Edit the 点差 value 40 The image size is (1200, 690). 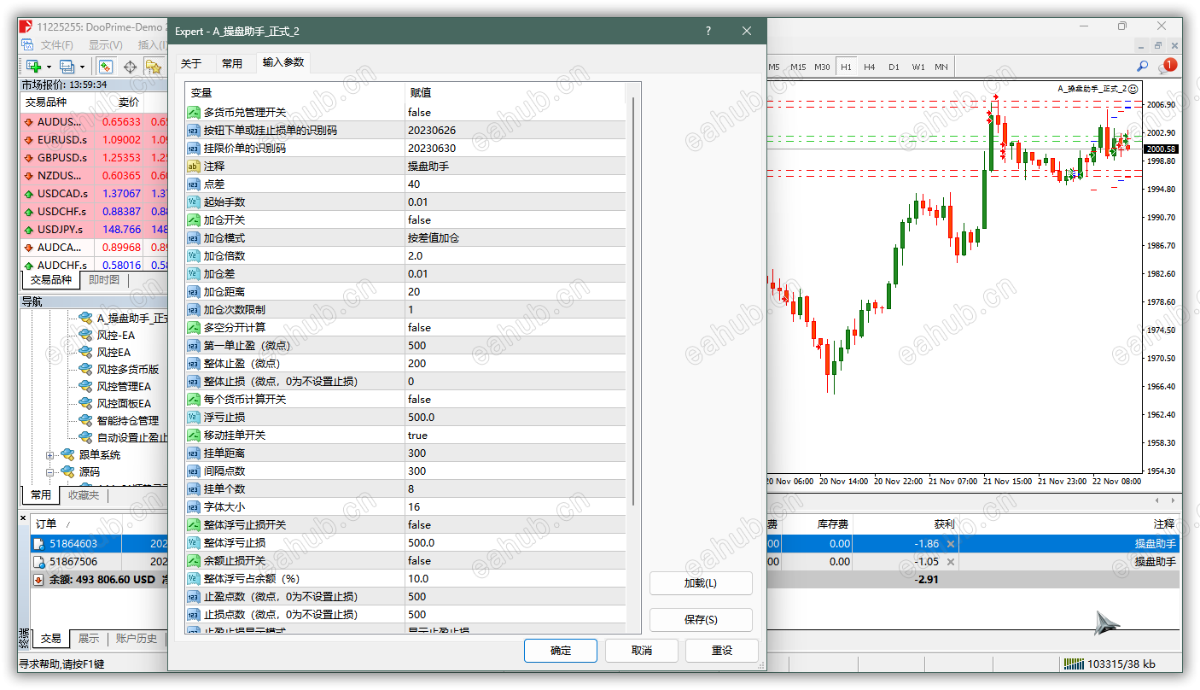(x=515, y=184)
